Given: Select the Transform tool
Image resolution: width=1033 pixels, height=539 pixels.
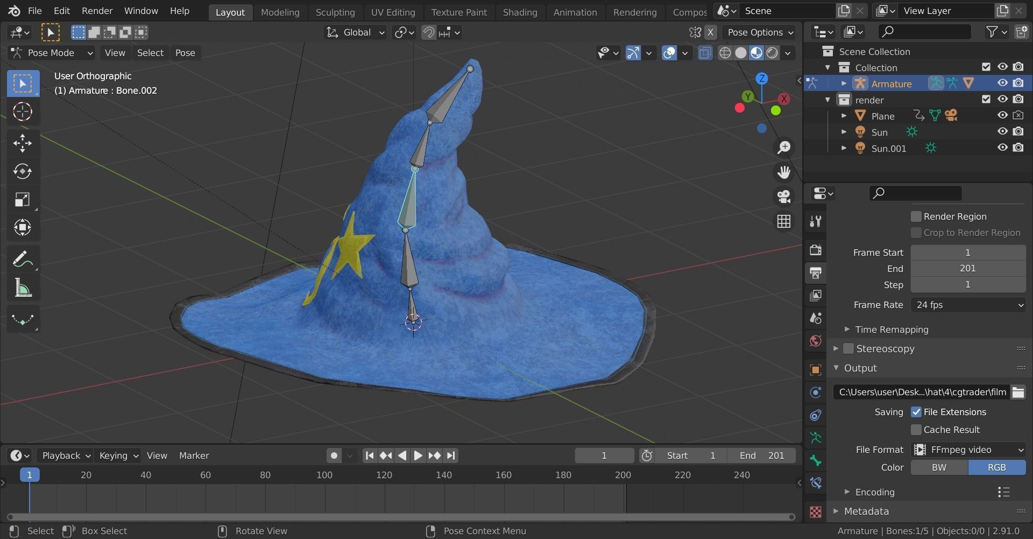Looking at the screenshot, I should pyautogui.click(x=23, y=227).
